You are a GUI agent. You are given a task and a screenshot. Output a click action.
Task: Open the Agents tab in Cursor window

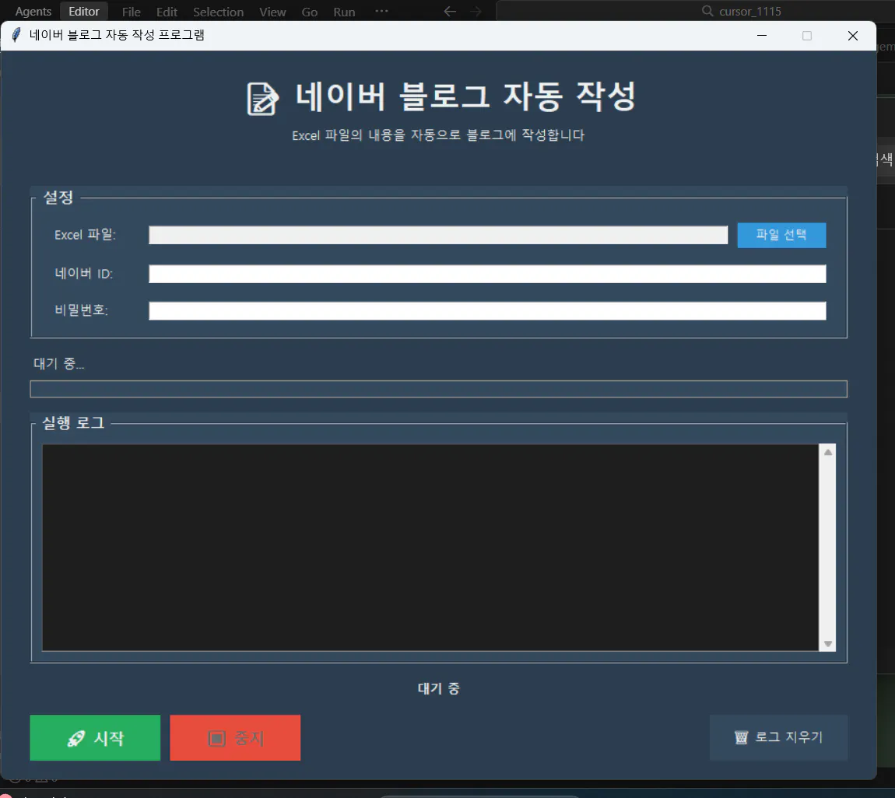[33, 12]
